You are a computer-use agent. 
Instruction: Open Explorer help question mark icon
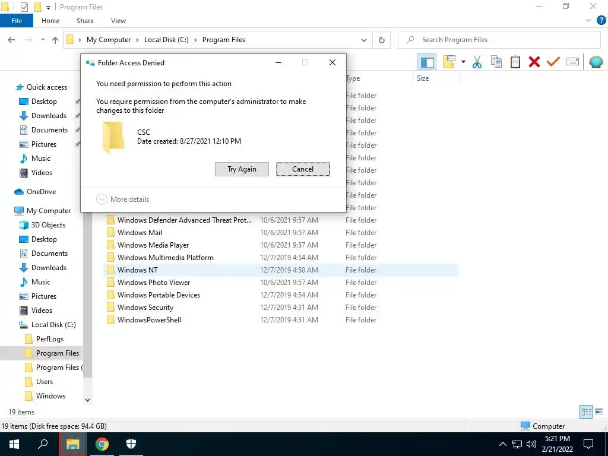(x=601, y=21)
